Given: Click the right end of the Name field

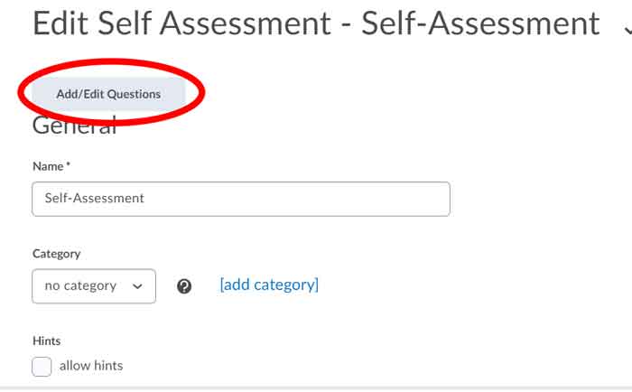Looking at the screenshot, I should click(433, 199).
